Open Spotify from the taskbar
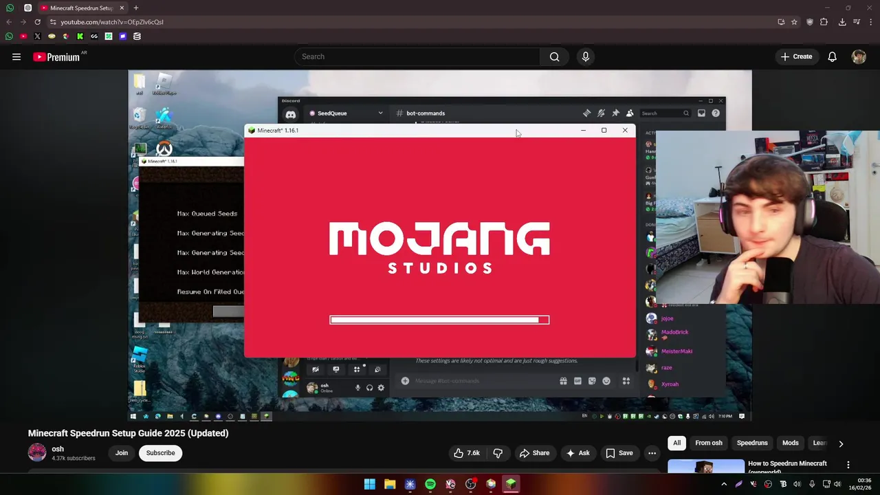 pyautogui.click(x=430, y=484)
